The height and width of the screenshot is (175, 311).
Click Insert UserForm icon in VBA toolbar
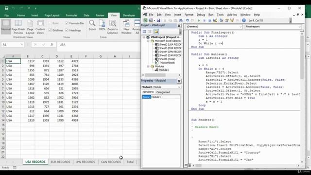151,20
